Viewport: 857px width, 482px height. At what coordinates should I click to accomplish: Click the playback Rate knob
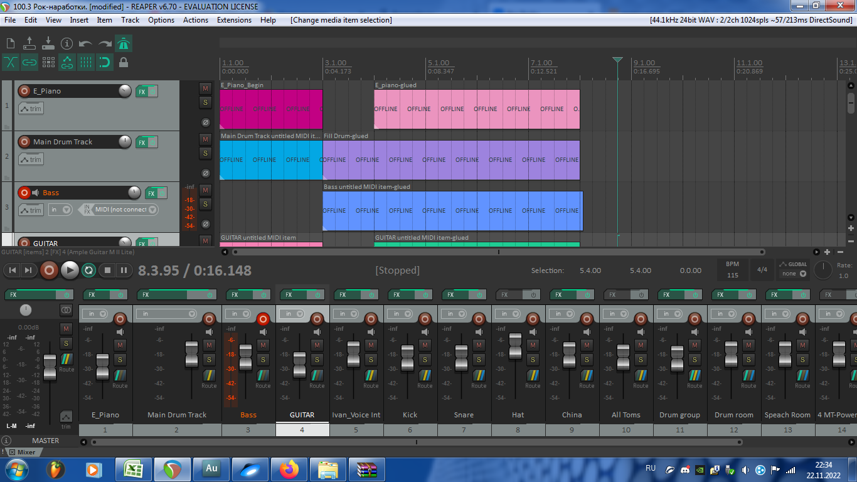pyautogui.click(x=823, y=270)
